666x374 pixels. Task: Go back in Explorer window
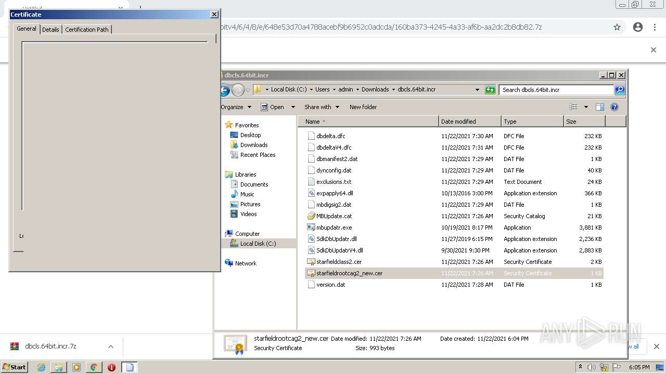tap(224, 90)
